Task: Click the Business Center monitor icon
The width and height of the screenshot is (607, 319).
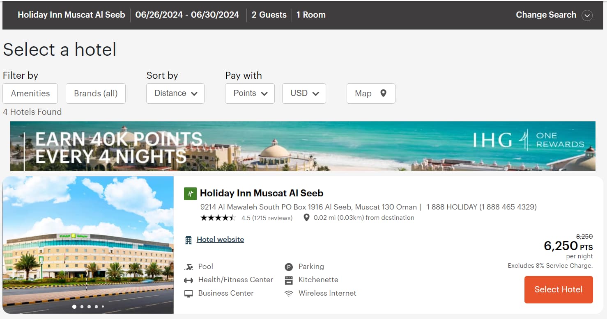Action: pos(189,294)
